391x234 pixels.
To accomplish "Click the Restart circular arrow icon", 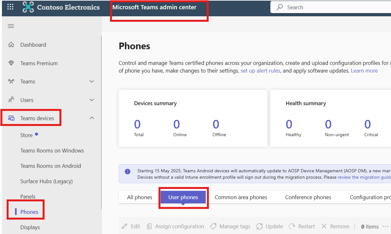I will (x=292, y=226).
